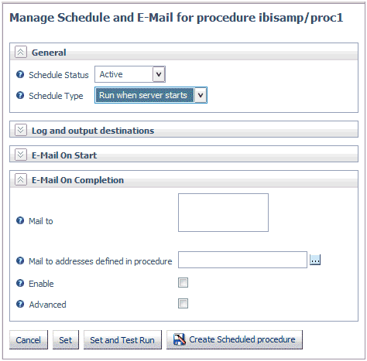Viewport: 367px width, 361px height.
Task: Click help icon beside Enable option
Action: click(20, 283)
